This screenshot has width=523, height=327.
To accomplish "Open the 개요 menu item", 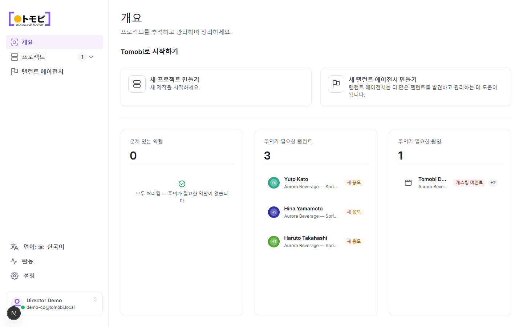I will click(x=54, y=42).
